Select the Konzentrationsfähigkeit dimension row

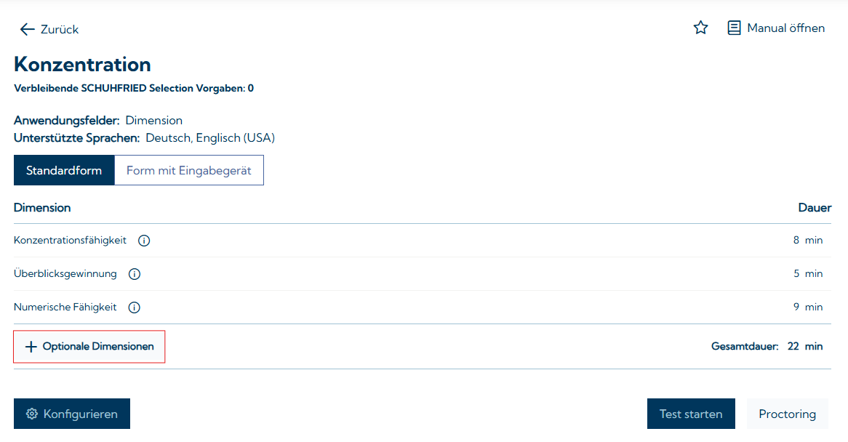(71, 241)
